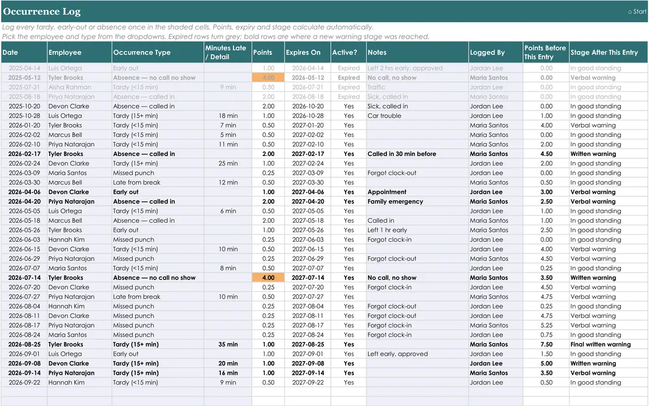Click the date cell 2026-09-22
Screen dimensions: 650x406
tap(24, 383)
